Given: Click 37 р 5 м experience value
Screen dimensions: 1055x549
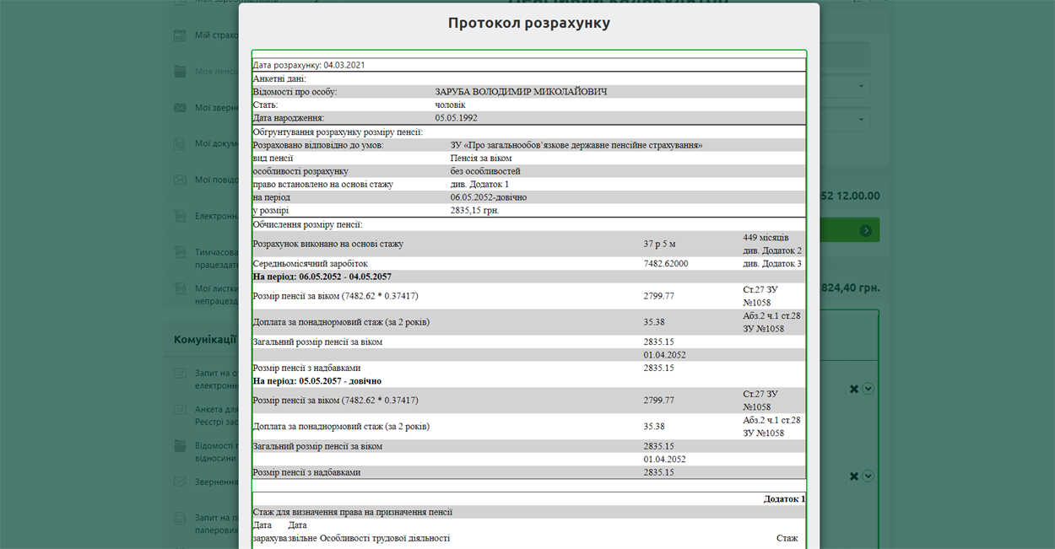Looking at the screenshot, I should point(660,244).
